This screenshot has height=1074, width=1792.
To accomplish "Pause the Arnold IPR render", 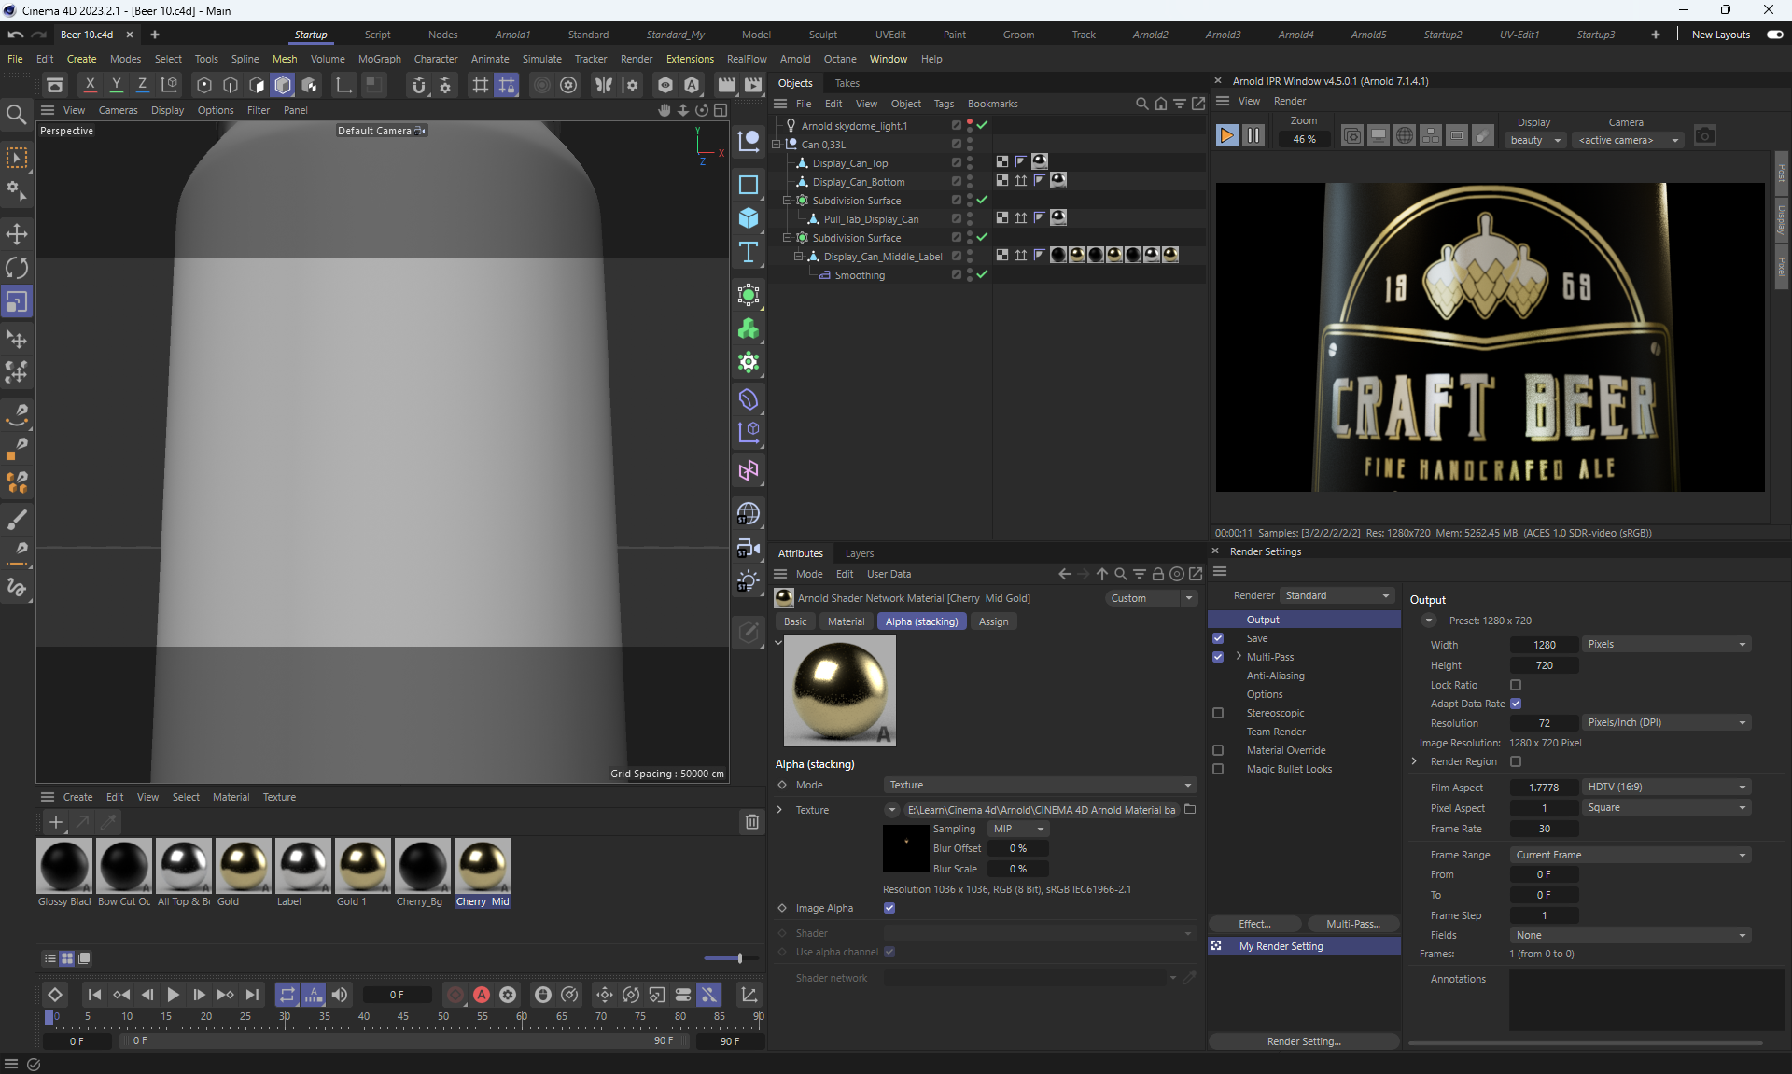I will pyautogui.click(x=1253, y=136).
